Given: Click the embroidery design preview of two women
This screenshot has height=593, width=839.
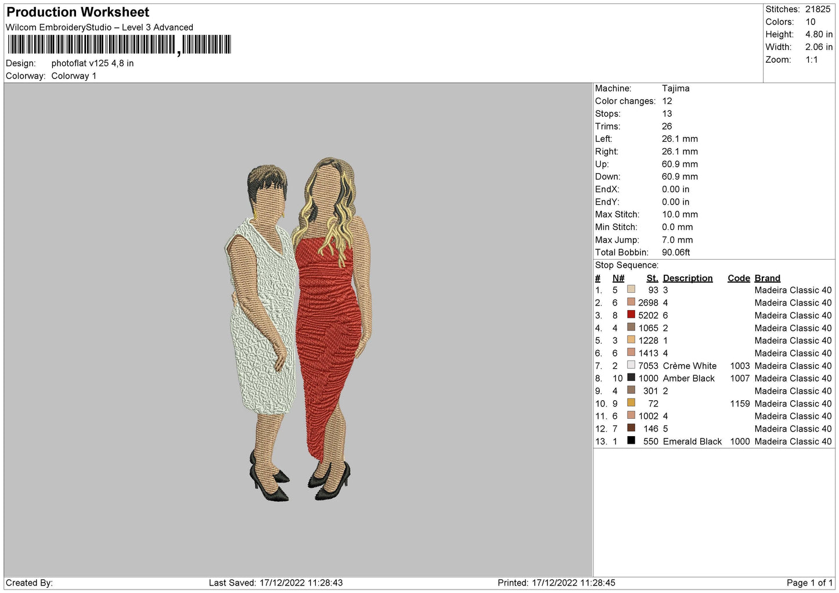Looking at the screenshot, I should point(298,329).
